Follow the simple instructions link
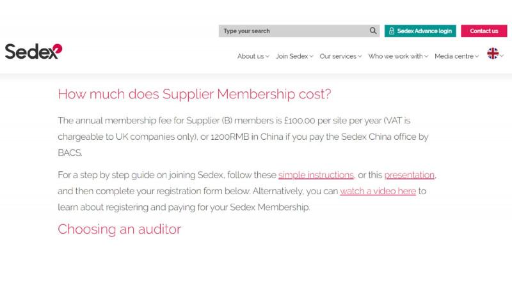 coord(316,174)
